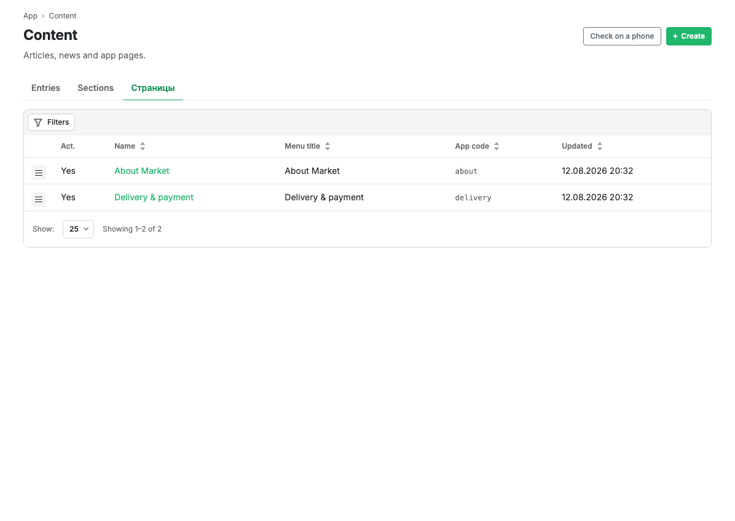Click Delivery & payment menu title cell
This screenshot has height=521, width=735.
tap(324, 197)
